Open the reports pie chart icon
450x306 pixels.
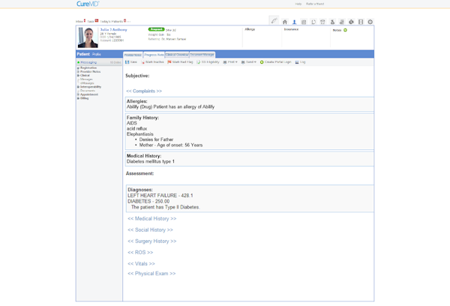351,22
